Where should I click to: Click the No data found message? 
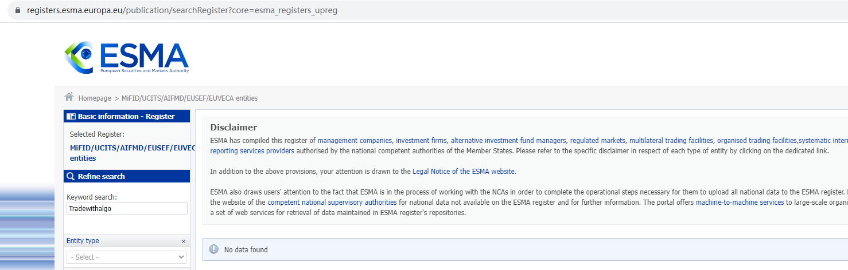point(246,250)
